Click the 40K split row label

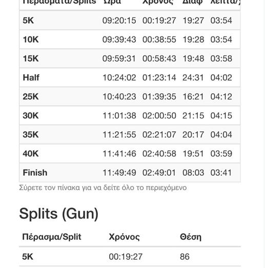coord(31,154)
